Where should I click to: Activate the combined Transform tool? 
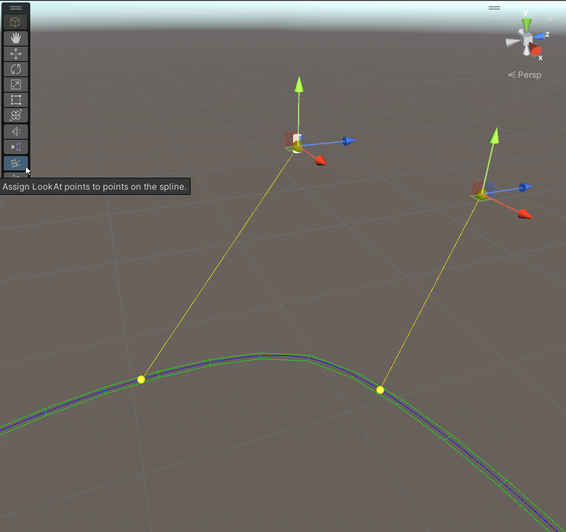tap(16, 115)
